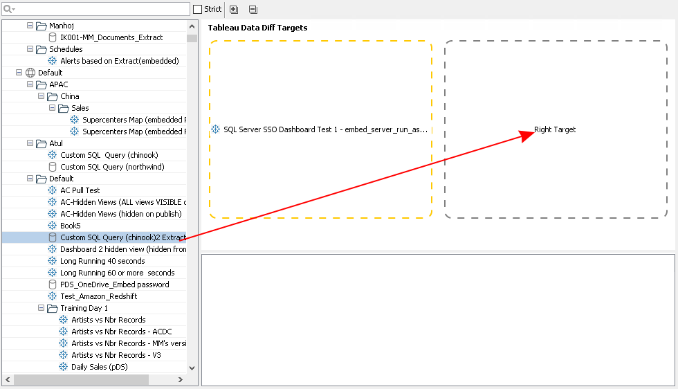Viewport: 678px width, 389px height.
Task: Click the Sales folder icon
Action: click(64, 108)
